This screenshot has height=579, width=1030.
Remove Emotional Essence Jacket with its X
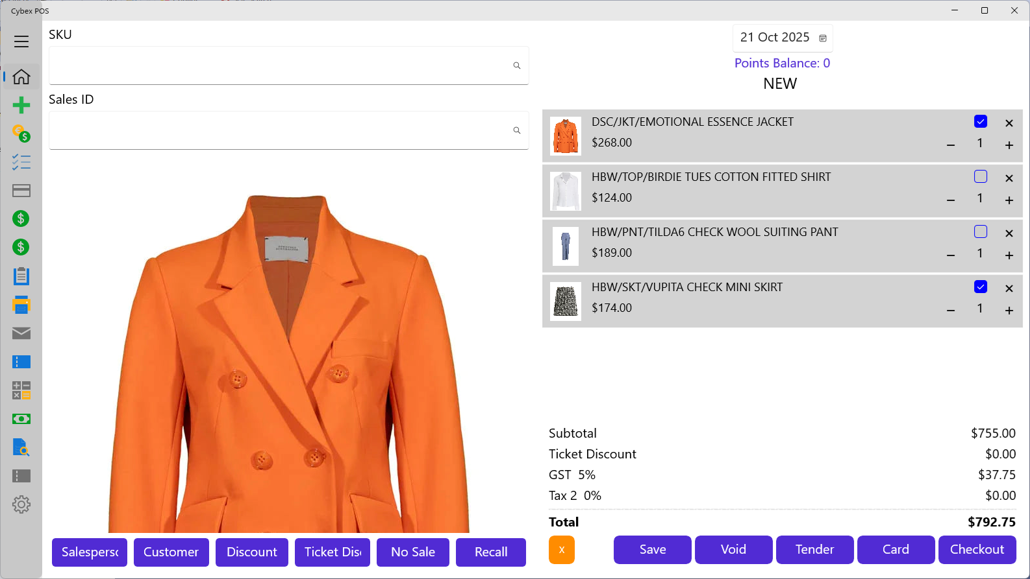(x=1009, y=123)
